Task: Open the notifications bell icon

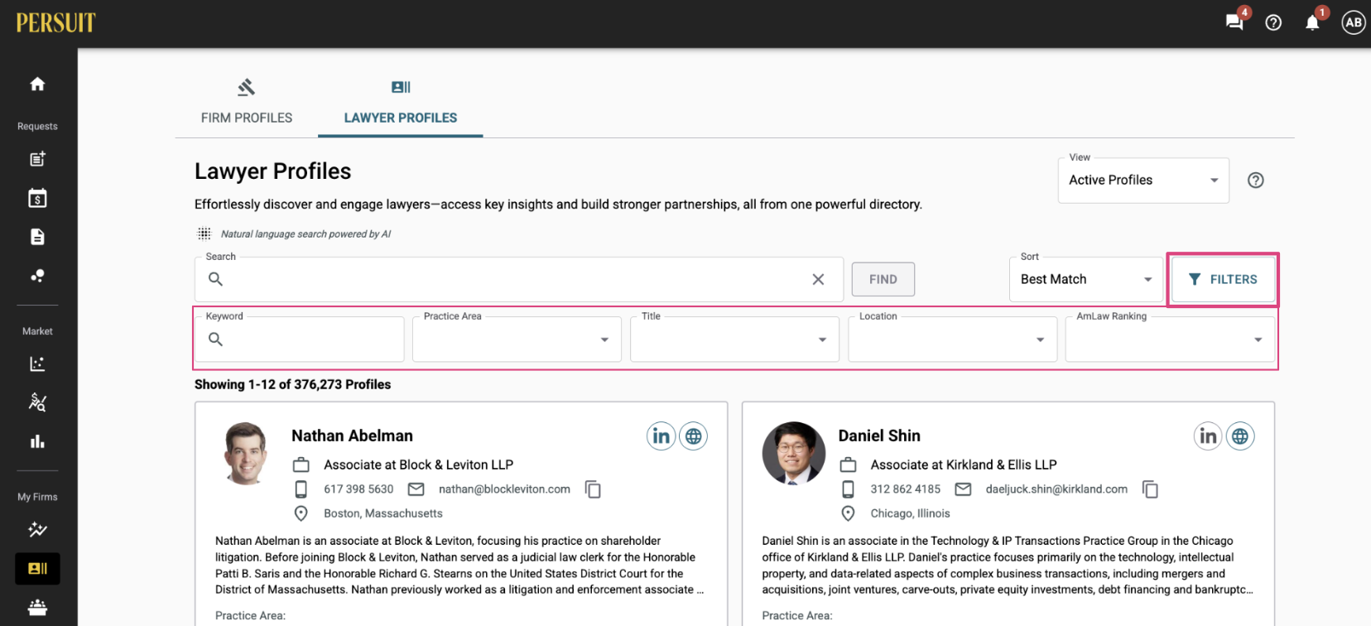Action: point(1312,22)
